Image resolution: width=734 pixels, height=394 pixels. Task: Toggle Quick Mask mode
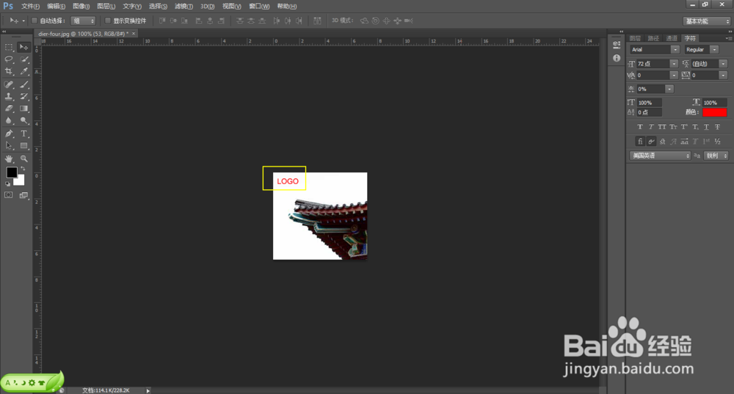tap(9, 195)
